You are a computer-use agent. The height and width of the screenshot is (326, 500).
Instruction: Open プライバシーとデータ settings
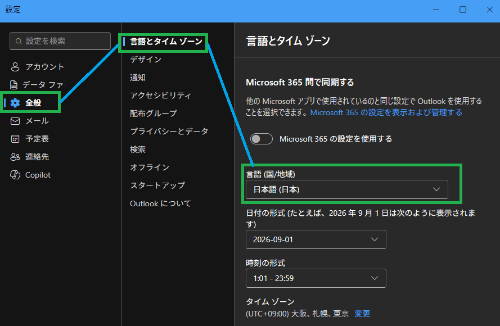[x=169, y=132]
